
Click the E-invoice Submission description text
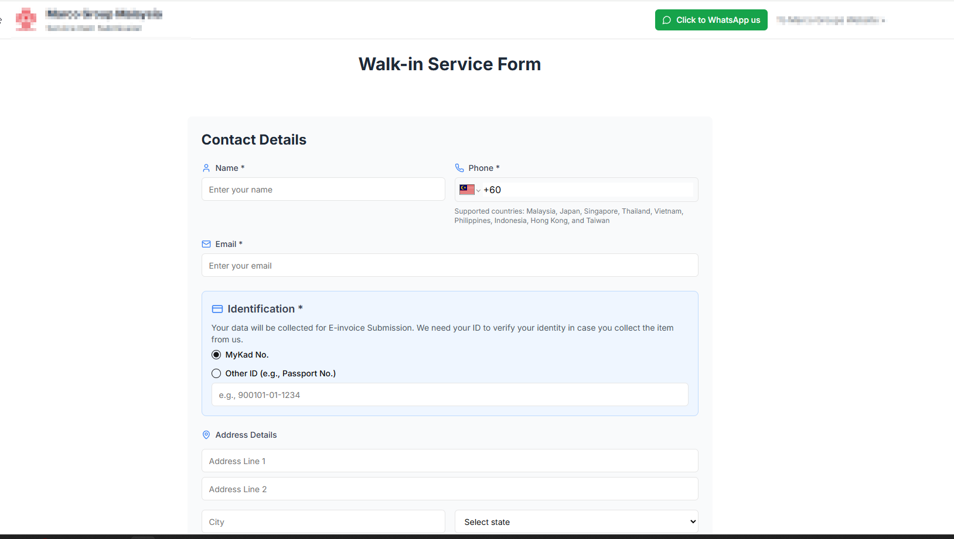pyautogui.click(x=442, y=334)
